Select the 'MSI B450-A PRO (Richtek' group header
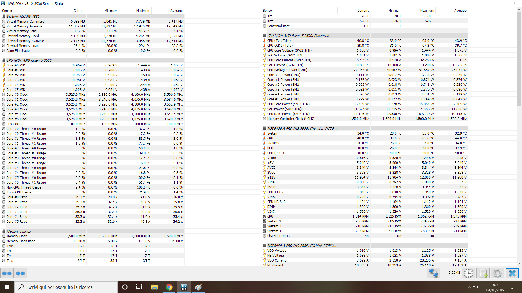Image resolution: width=522 pixels, height=293 pixels. click(365, 246)
